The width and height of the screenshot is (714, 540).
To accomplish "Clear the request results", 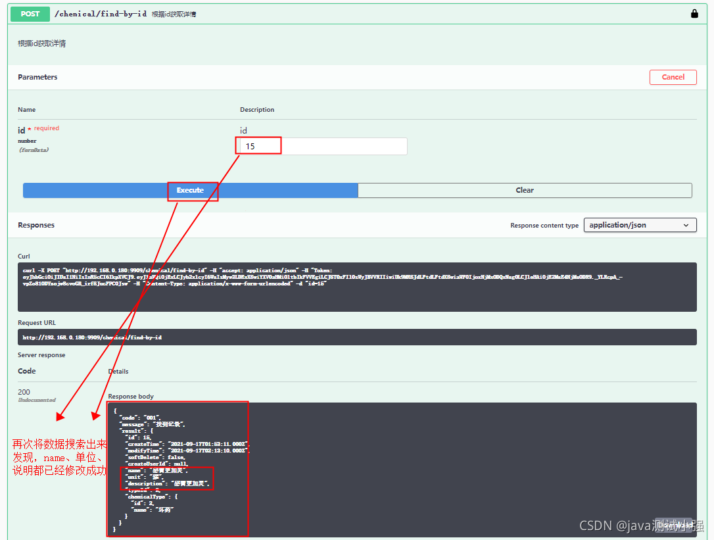I will pos(525,191).
